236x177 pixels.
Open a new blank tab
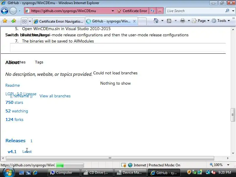point(142,21)
